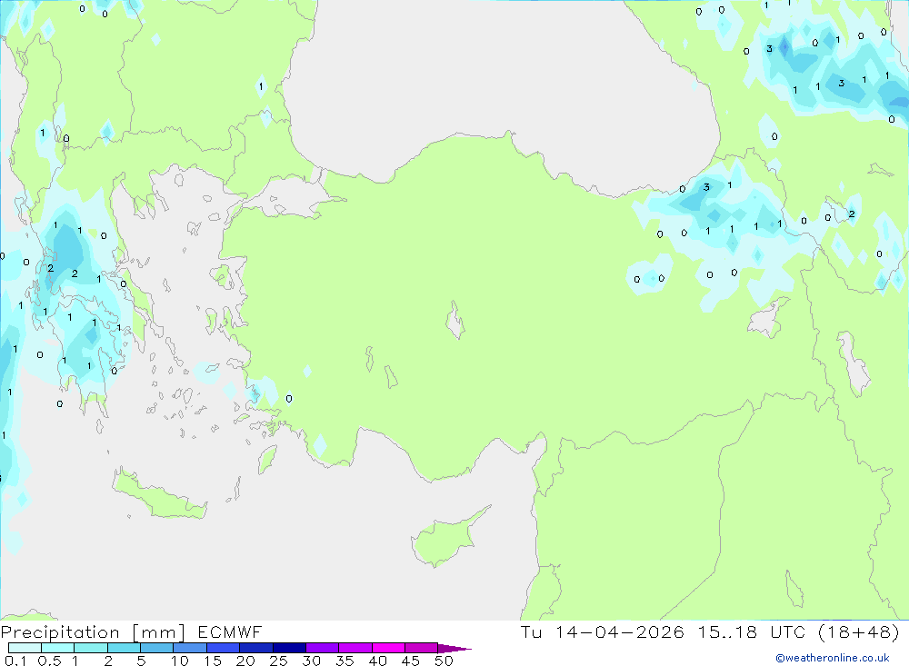Click the '50' legend scale label

[445, 661]
